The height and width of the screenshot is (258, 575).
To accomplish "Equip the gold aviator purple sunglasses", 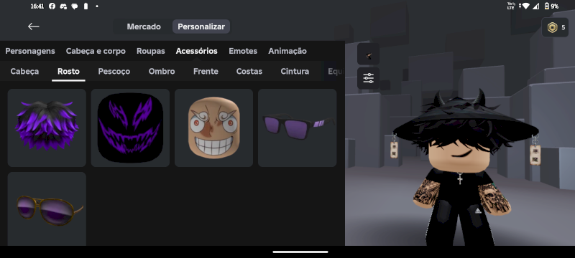I will (x=47, y=209).
